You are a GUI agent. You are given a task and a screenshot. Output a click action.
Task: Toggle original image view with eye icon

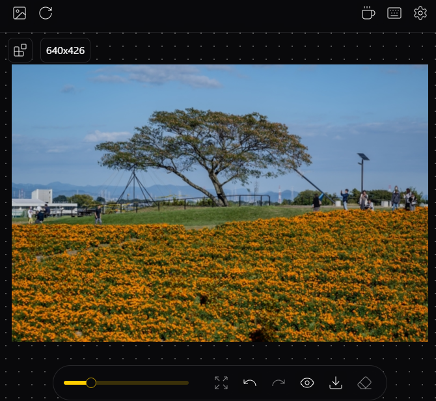tap(307, 383)
